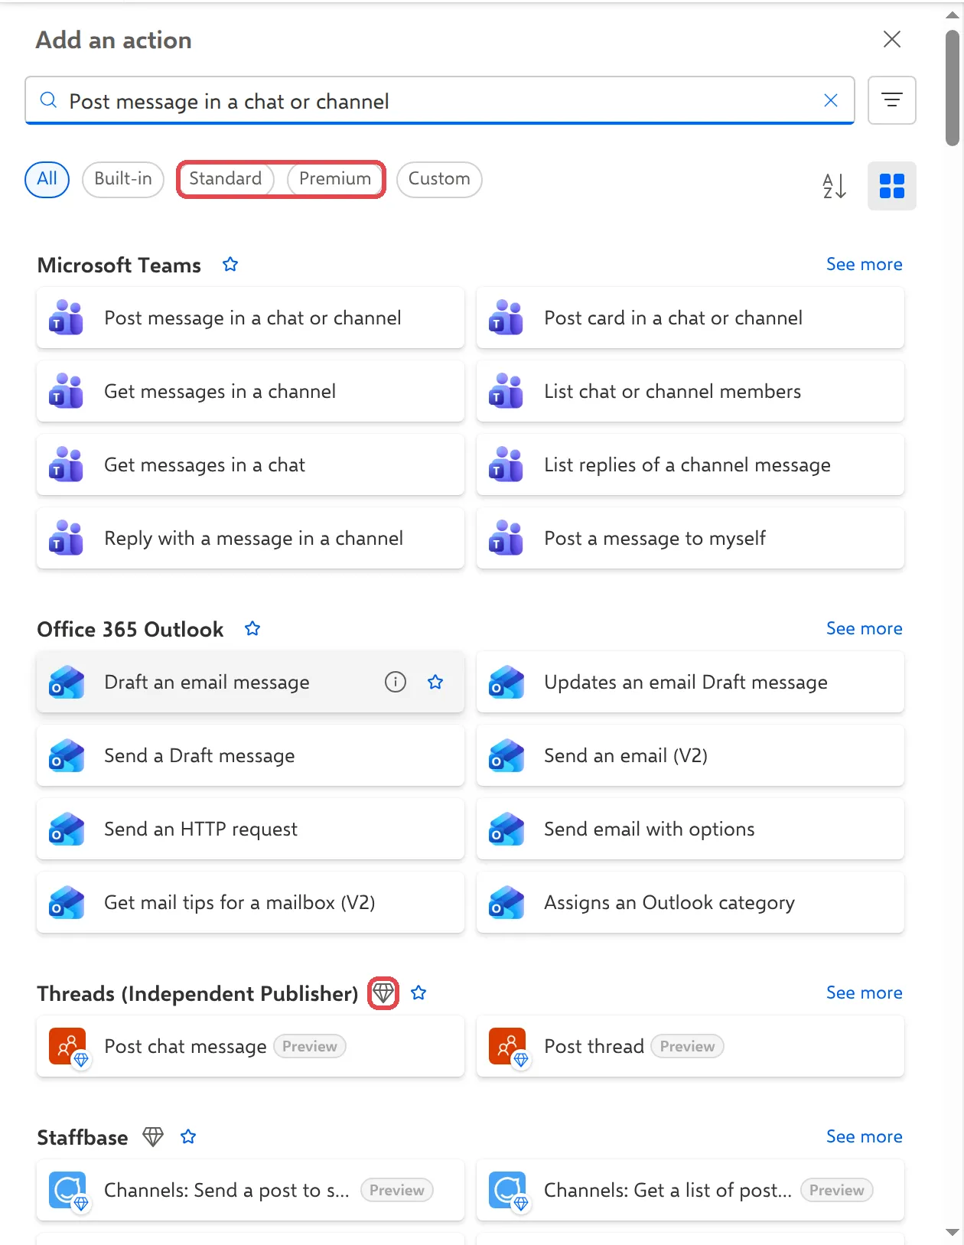The width and height of the screenshot is (964, 1245).
Task: See more Office 365 Outlook actions
Action: coord(864,629)
